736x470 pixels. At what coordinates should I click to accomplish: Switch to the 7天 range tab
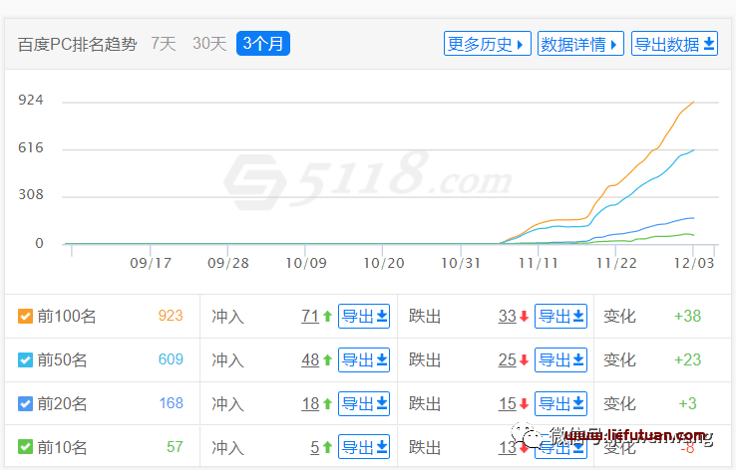(x=164, y=44)
